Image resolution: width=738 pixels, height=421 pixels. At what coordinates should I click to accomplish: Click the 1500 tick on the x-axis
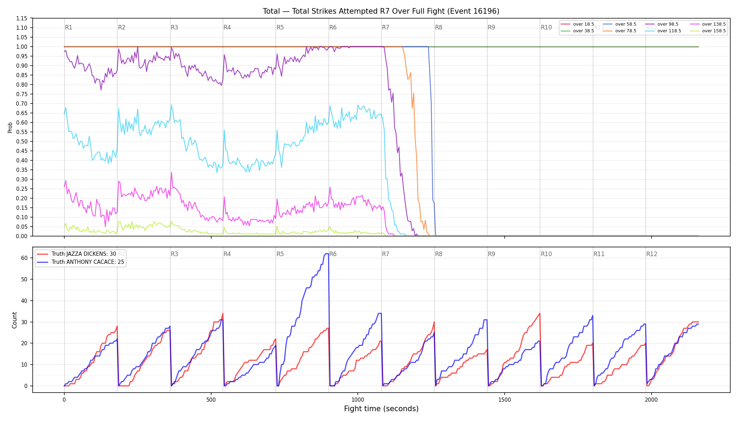click(x=505, y=400)
